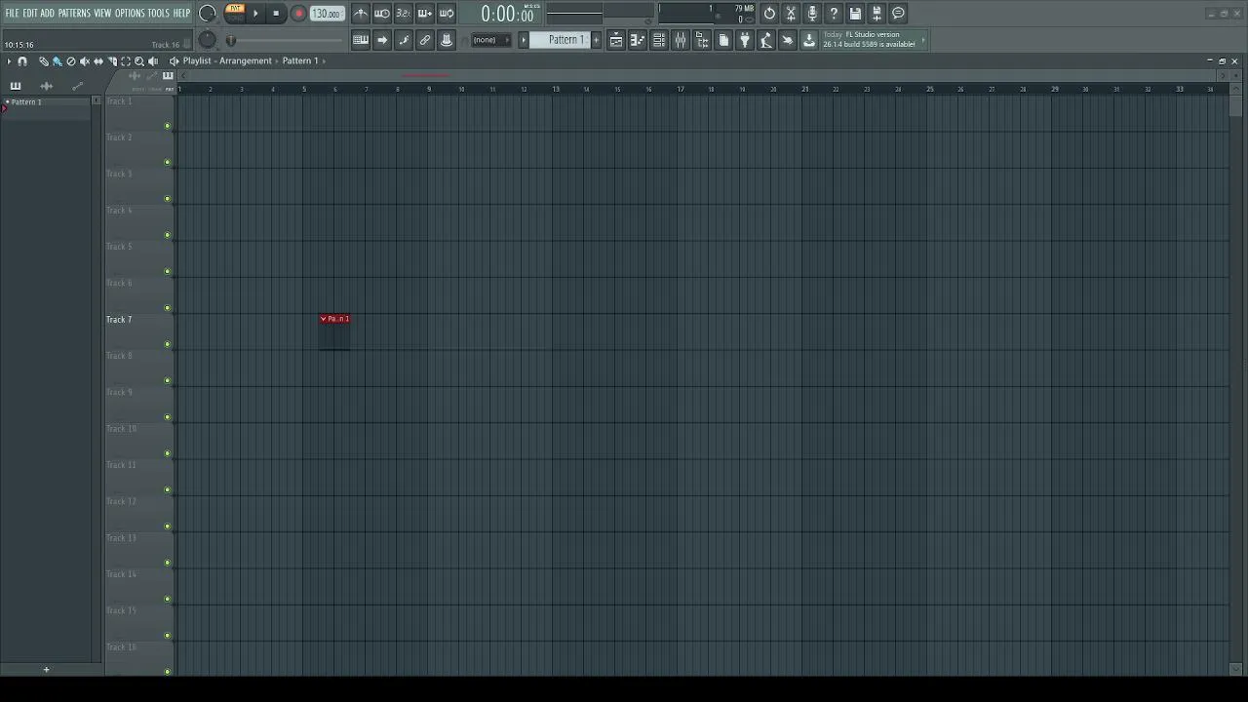Click the speech bubble toolbar icon
This screenshot has height=702, width=1248.
coord(898,14)
